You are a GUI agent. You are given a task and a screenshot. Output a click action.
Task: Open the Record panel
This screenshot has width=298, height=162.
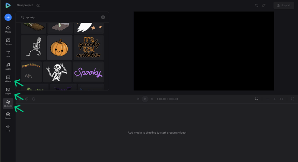pos(8,115)
